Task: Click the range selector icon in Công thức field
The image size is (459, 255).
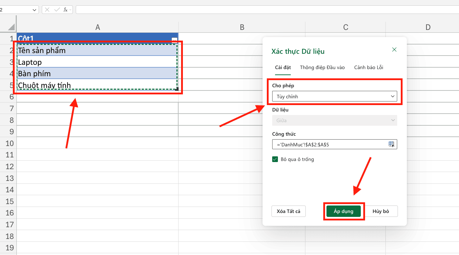Action: [x=391, y=144]
